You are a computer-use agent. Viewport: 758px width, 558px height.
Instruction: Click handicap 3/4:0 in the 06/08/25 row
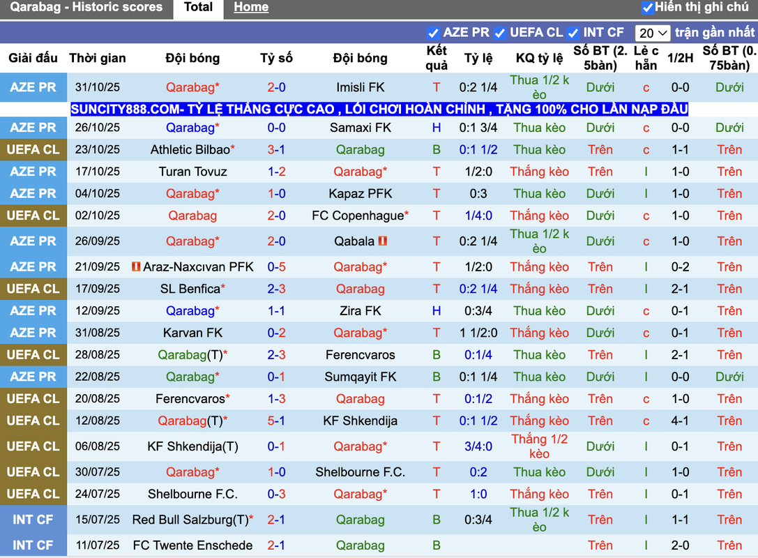point(478,446)
